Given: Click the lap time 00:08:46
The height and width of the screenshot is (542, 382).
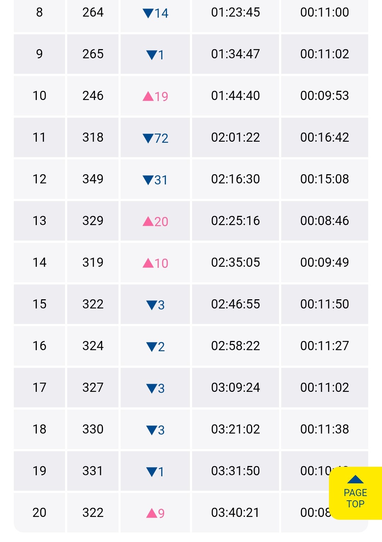Looking at the screenshot, I should coord(324,221).
